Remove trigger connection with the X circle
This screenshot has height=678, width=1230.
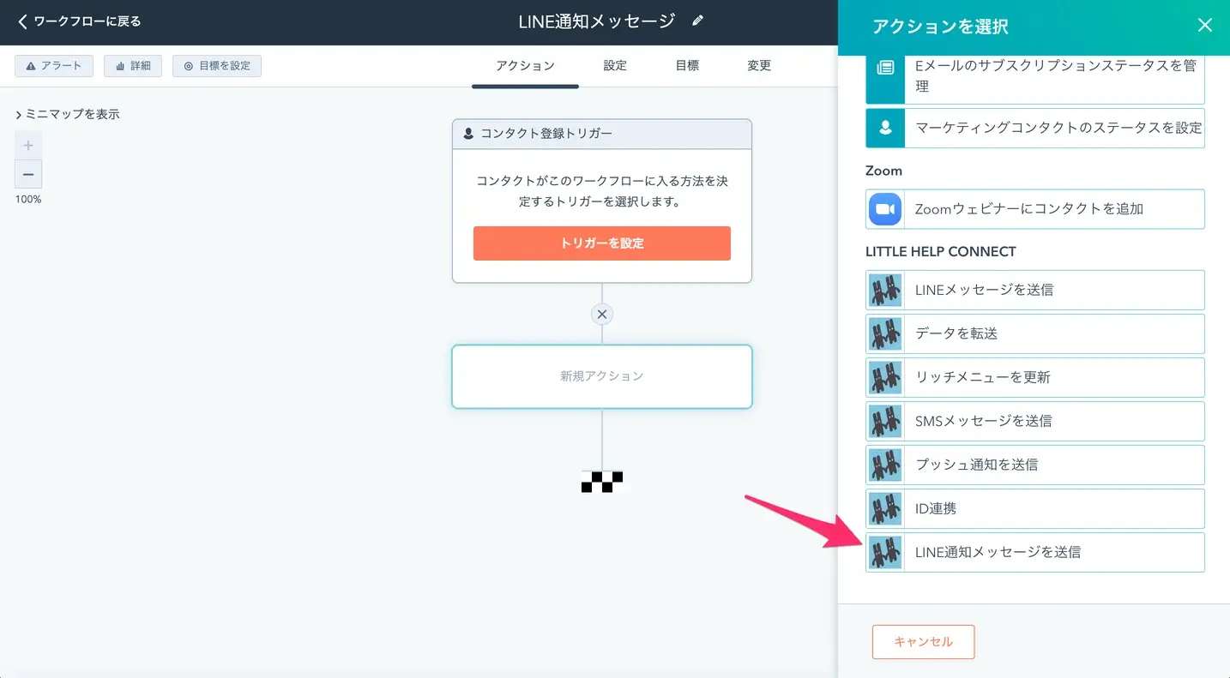tap(602, 315)
